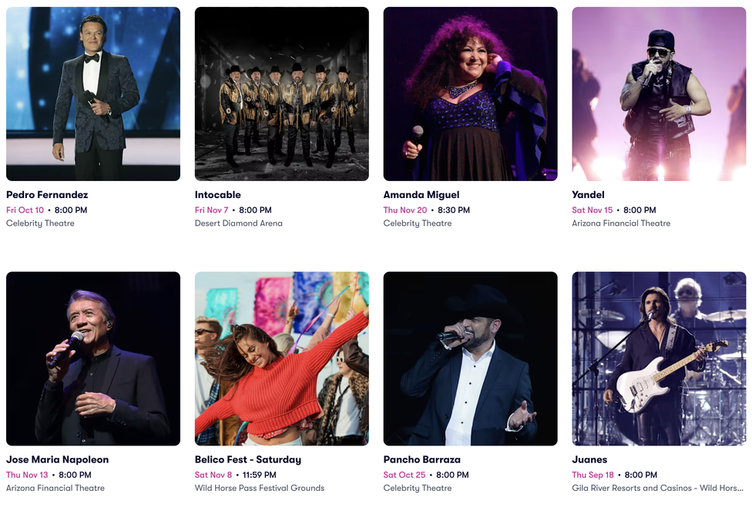Click the Thu Sep 18 date text

tap(593, 475)
